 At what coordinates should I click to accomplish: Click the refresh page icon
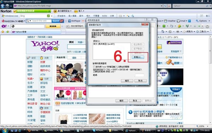tap(165, 6)
